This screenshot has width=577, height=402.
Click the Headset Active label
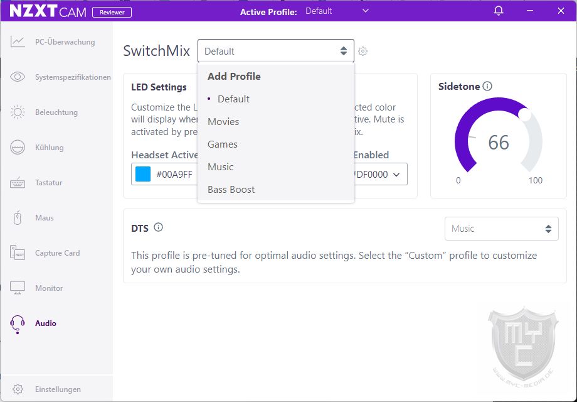pyautogui.click(x=164, y=155)
